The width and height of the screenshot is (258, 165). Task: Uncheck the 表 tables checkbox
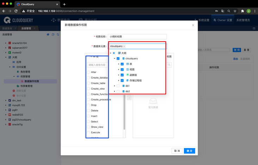tap(122, 64)
